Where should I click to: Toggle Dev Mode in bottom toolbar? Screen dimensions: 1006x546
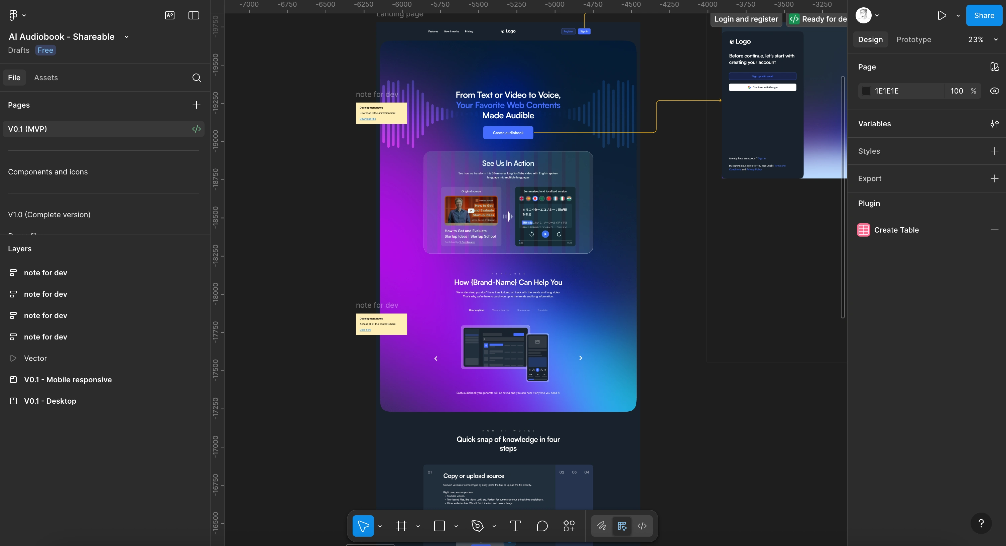[642, 526]
